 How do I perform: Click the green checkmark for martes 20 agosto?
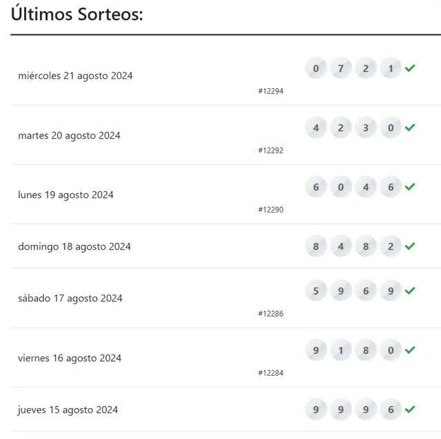tap(410, 127)
